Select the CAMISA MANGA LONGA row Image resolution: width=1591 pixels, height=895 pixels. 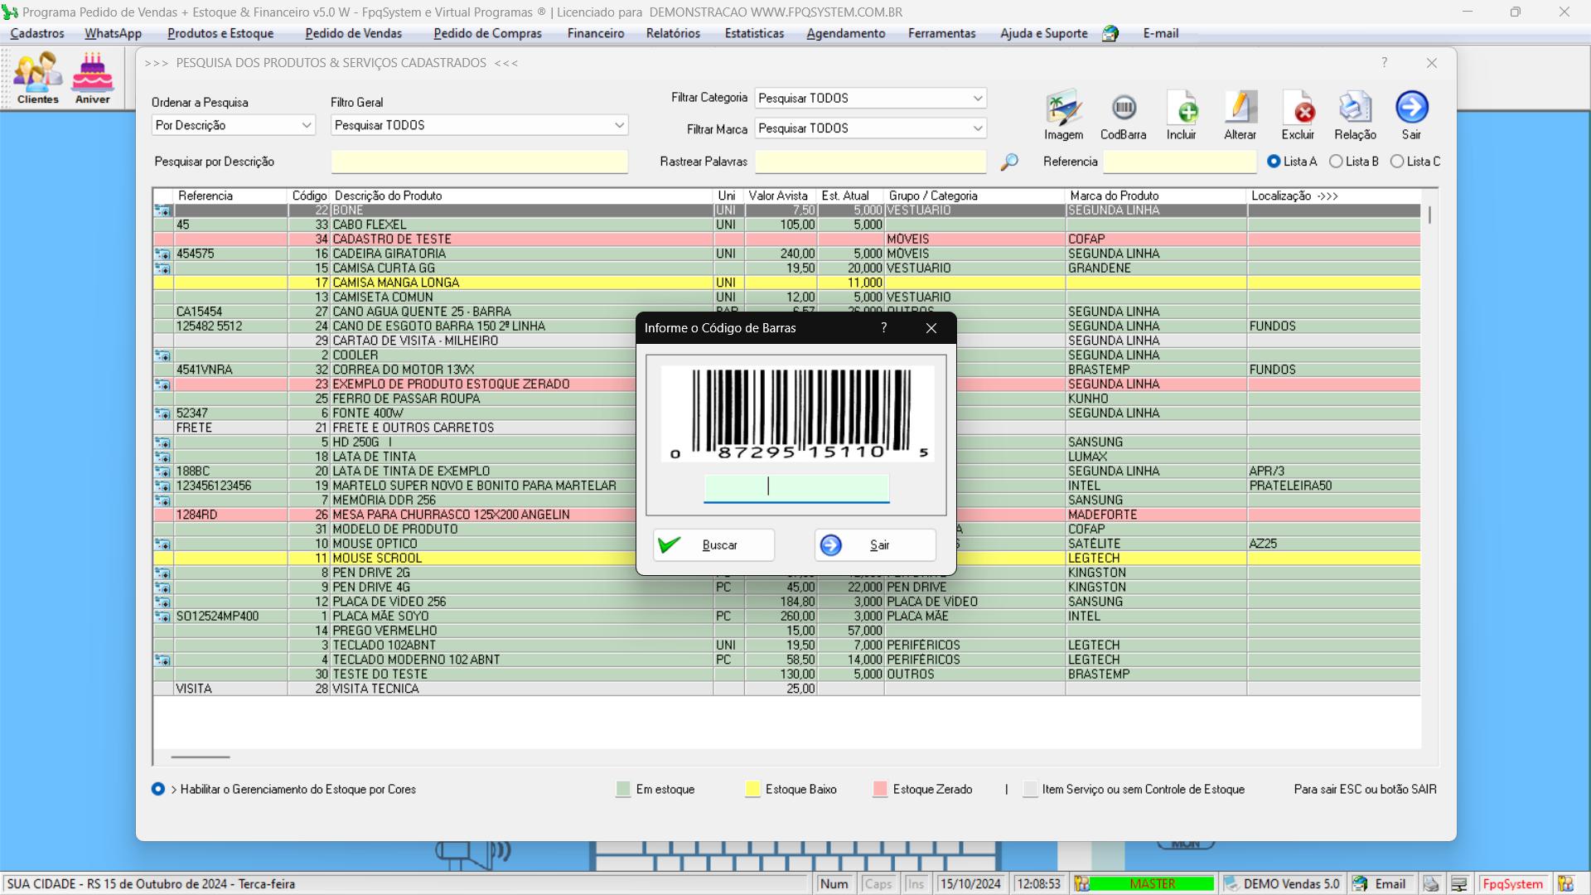tap(787, 283)
